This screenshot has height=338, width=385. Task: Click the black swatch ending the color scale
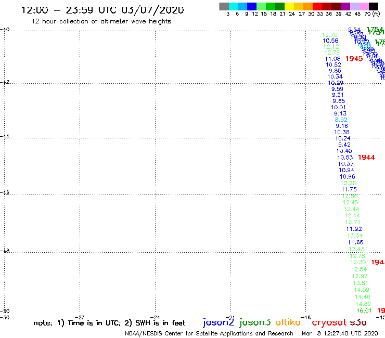(x=374, y=6)
